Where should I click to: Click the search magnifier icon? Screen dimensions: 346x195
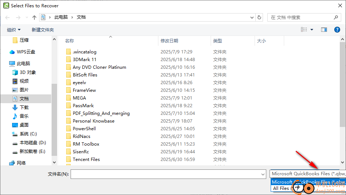tap(336, 18)
